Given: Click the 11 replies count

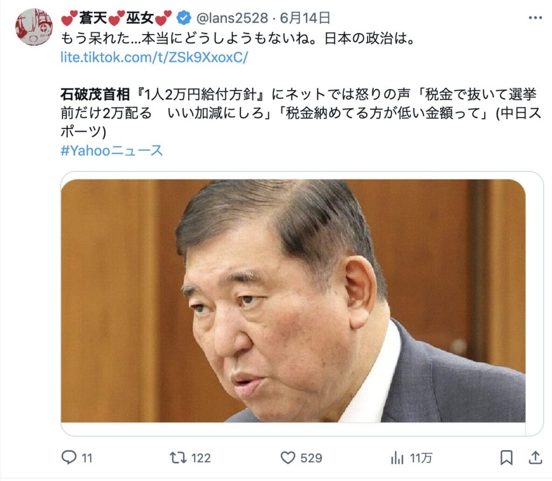Looking at the screenshot, I should (x=87, y=458).
